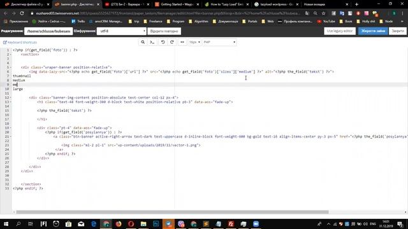408x229 pixels.
Task: Collapse code fold at line 5
Action: pos(10,67)
